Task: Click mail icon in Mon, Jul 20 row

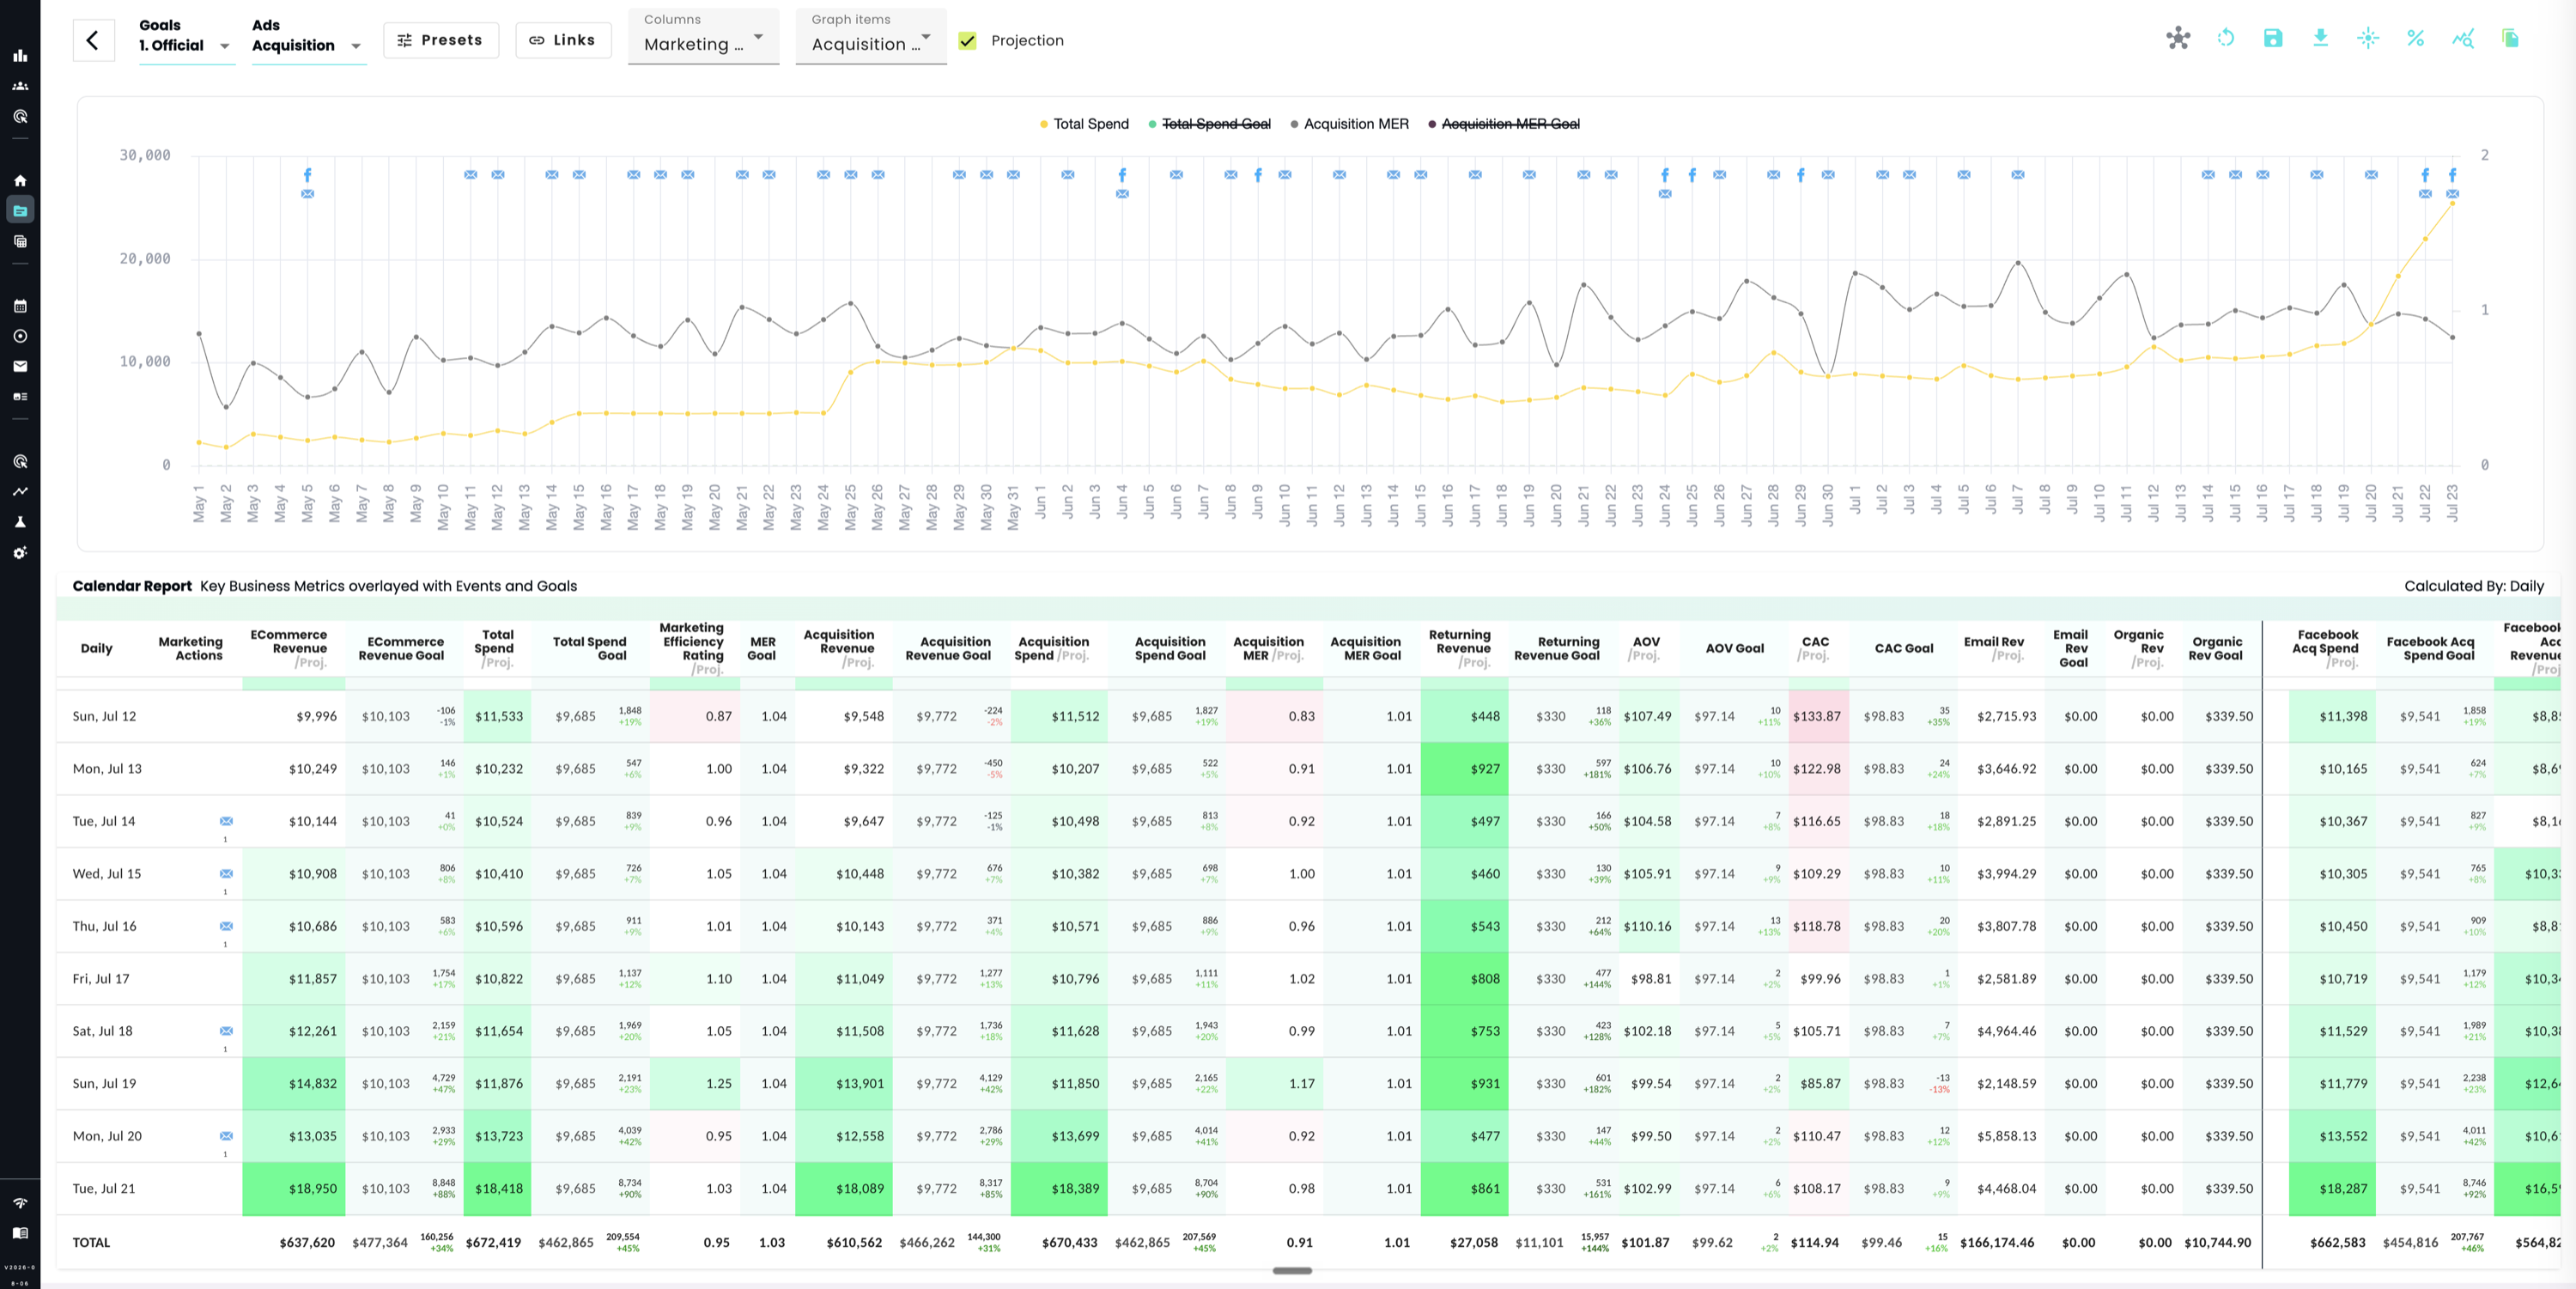Action: 226,1136
